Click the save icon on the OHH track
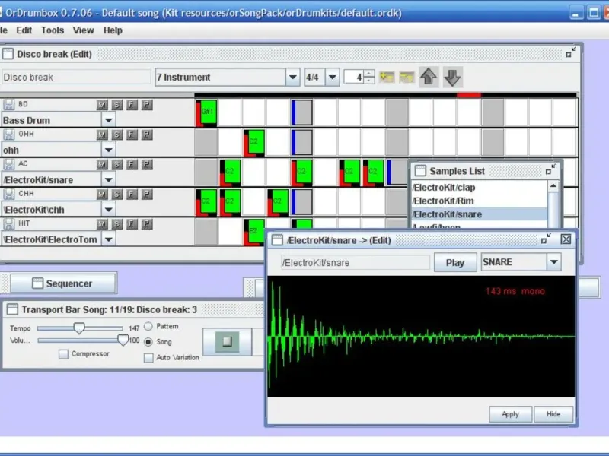 [8, 135]
